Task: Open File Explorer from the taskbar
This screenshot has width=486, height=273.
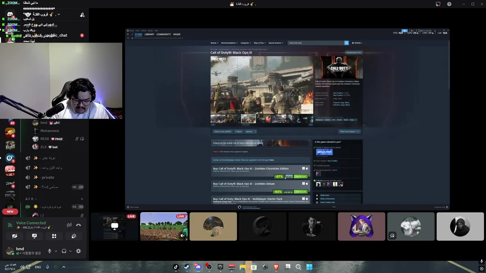Action: (242, 267)
